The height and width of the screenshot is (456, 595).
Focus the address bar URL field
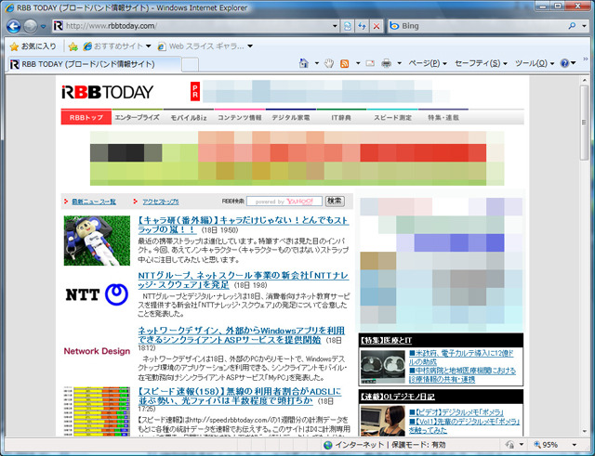point(197,26)
